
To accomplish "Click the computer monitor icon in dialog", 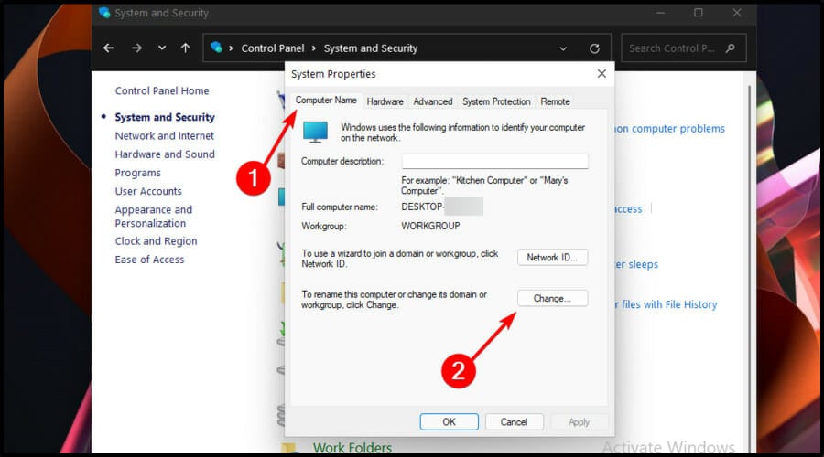I will pos(315,132).
